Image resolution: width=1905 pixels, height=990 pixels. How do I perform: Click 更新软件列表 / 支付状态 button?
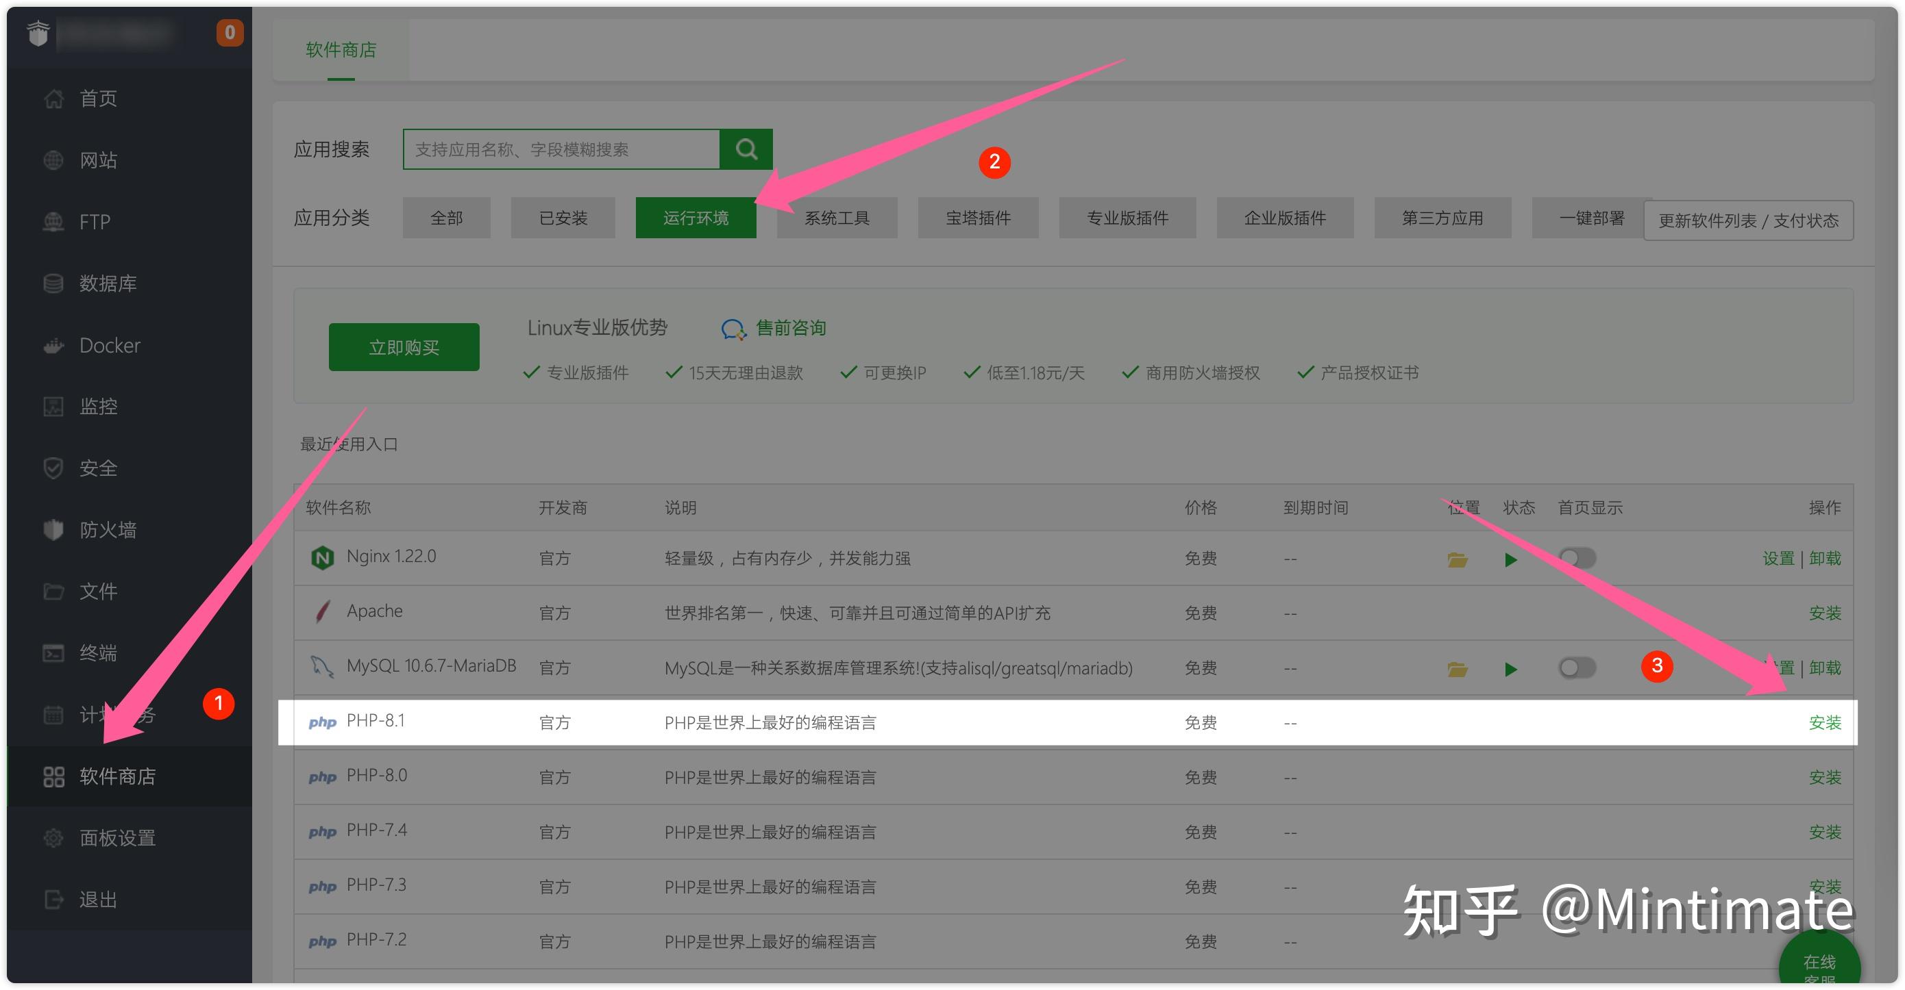click(1747, 220)
